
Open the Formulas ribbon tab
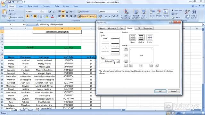[46, 6]
